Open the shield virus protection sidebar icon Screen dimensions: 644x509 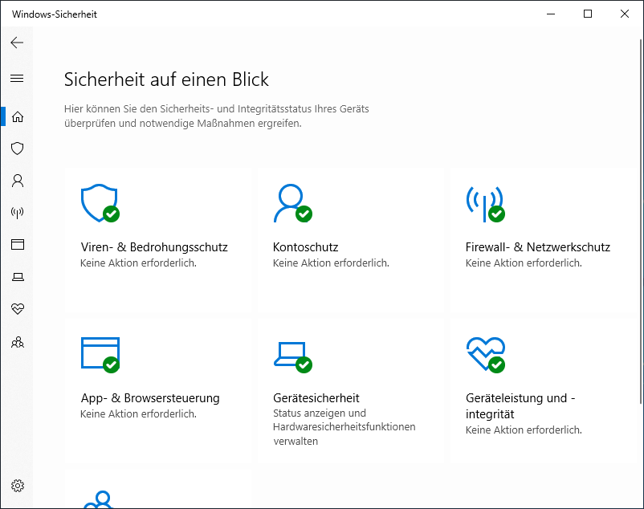point(17,149)
